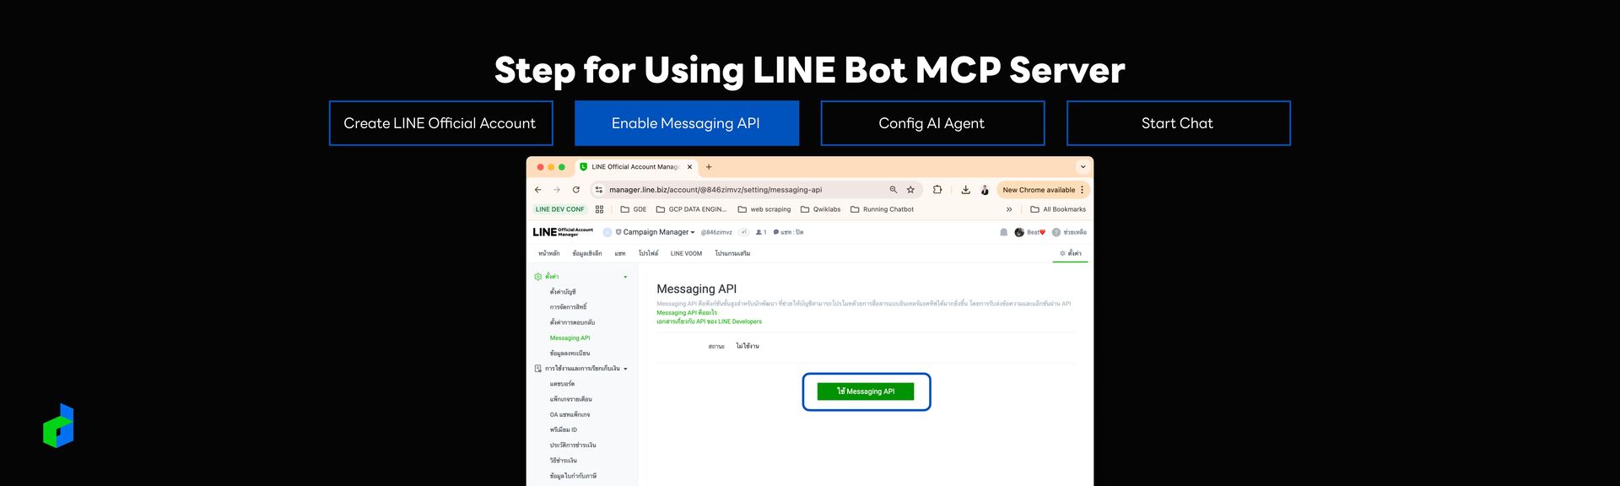Switch to the โปรไฟล์ tab
This screenshot has height=486, width=1620.
(x=648, y=253)
